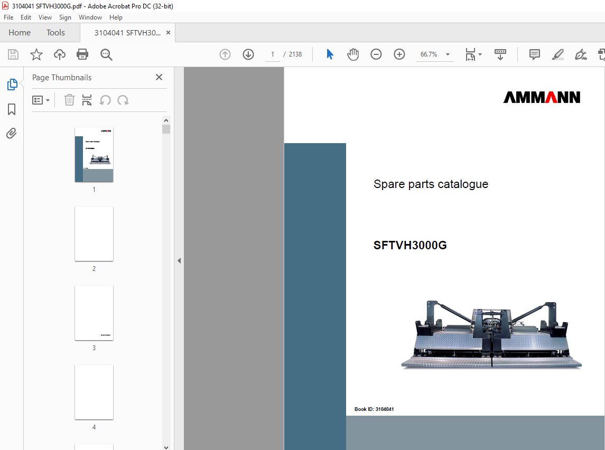The height and width of the screenshot is (450, 605).
Task: Close the Page Thumbnails panel
Action: click(x=159, y=77)
